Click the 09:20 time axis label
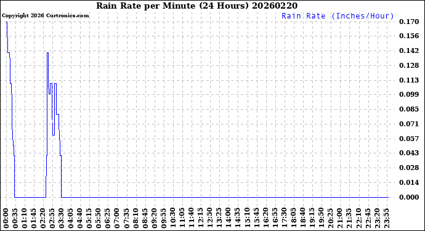 [x=154, y=219]
